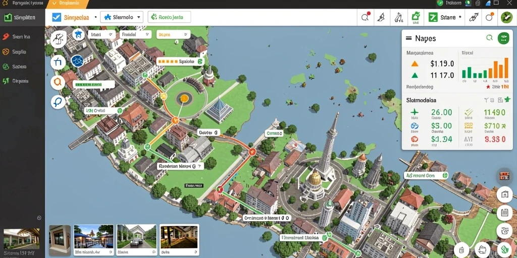Open the Slernolo star dropdown

(122, 17)
